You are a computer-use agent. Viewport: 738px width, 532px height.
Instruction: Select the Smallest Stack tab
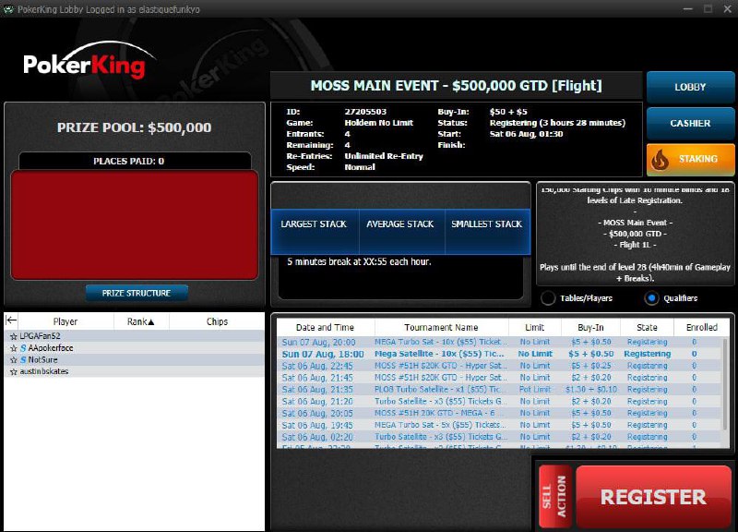click(487, 231)
